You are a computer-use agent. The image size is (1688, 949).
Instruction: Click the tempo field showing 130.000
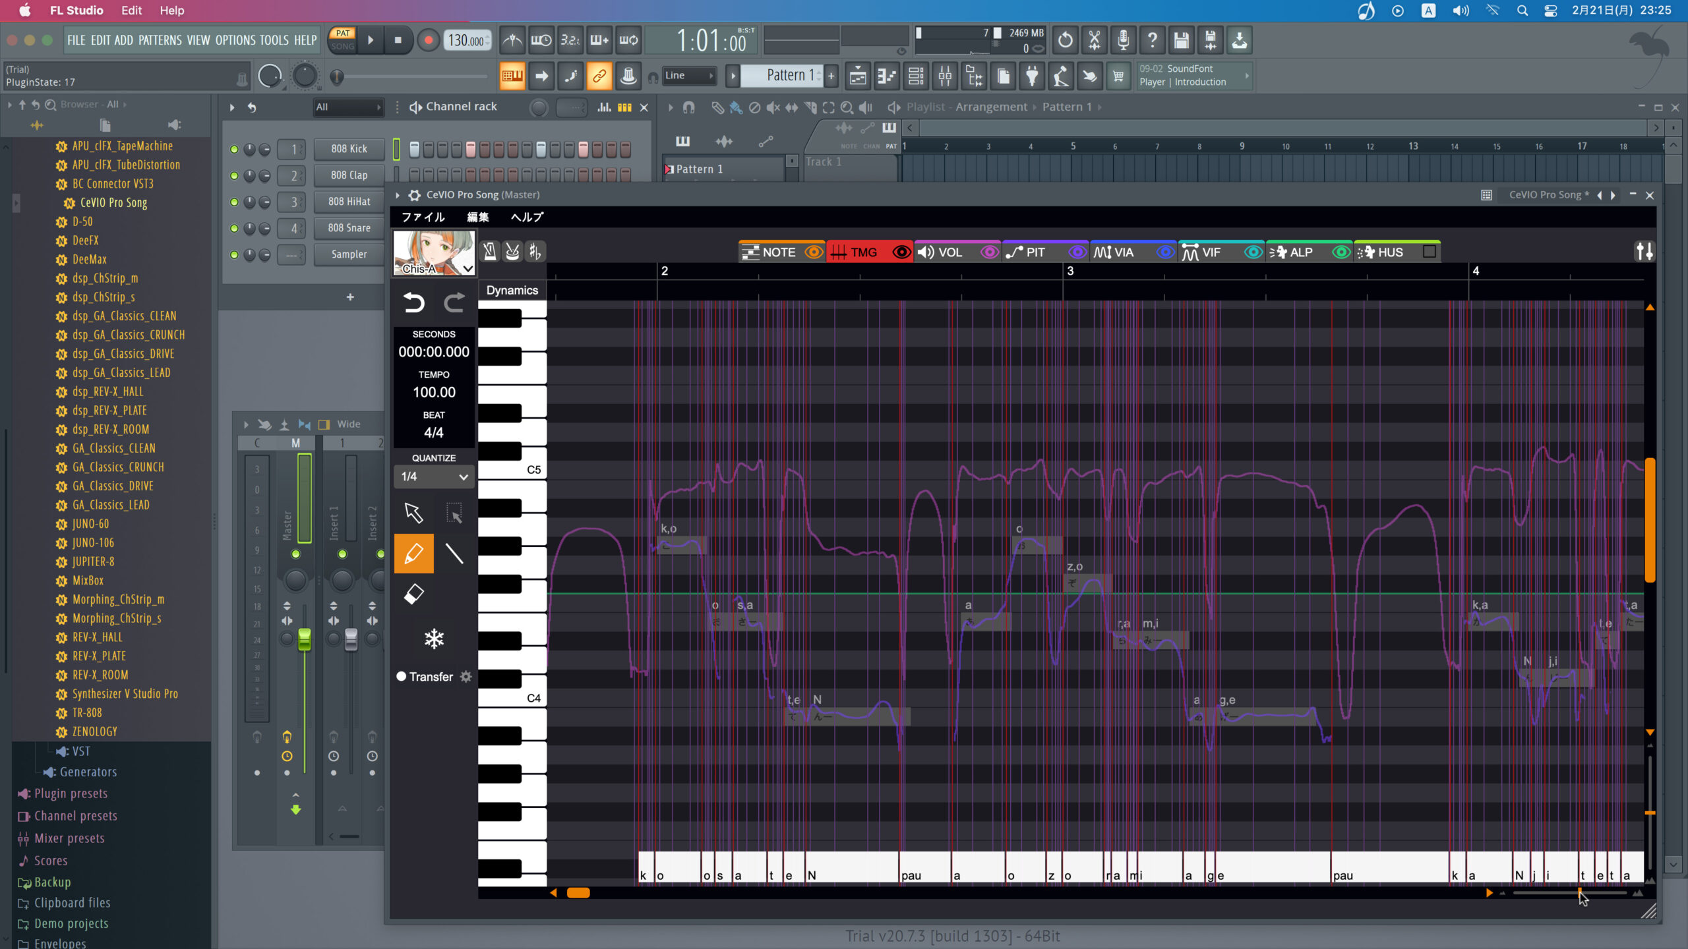pyautogui.click(x=467, y=40)
